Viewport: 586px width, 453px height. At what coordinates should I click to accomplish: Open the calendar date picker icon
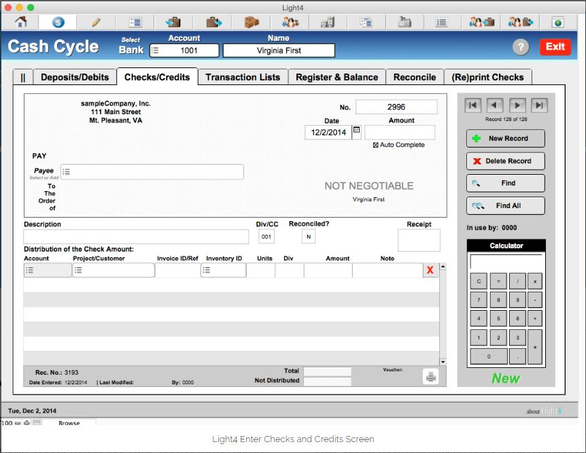356,133
